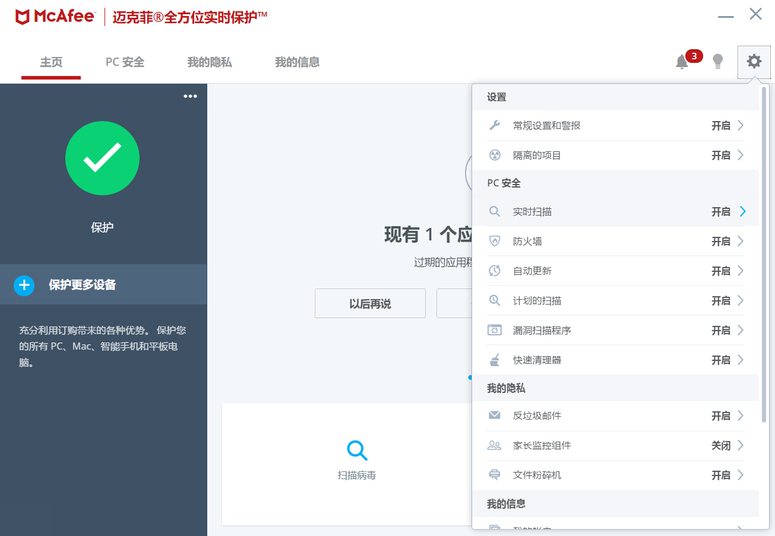Click the 扫描病毒 link text
The width and height of the screenshot is (775, 536).
(x=357, y=475)
